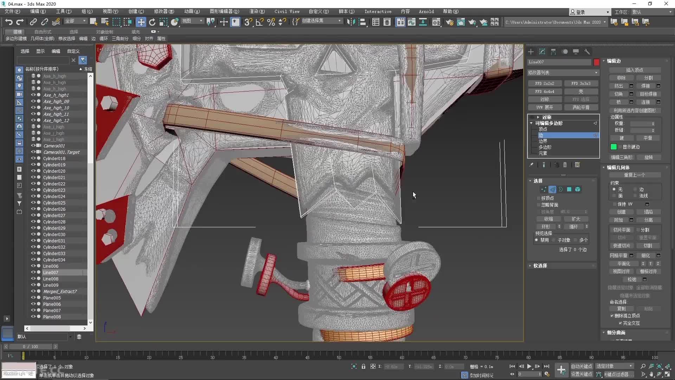Hide Line007 using its eye icon
This screenshot has width=675, height=380.
(x=33, y=272)
